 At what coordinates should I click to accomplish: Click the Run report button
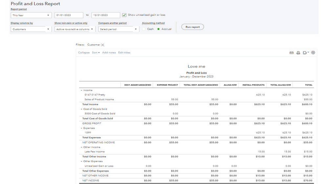coord(192,27)
